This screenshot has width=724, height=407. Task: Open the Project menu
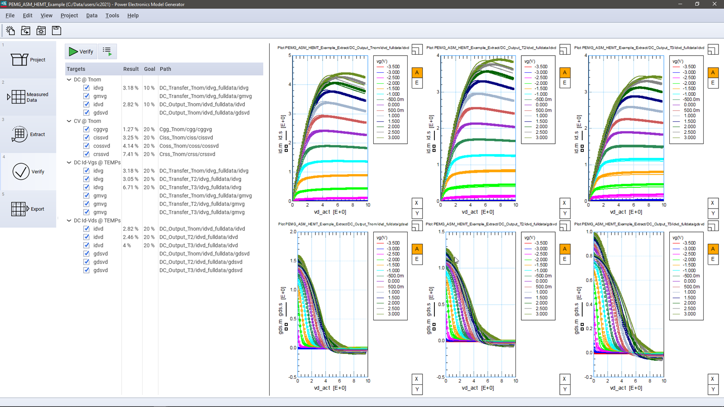point(69,15)
